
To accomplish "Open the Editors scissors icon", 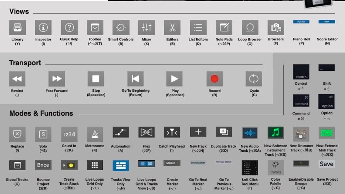I will [172, 27].
